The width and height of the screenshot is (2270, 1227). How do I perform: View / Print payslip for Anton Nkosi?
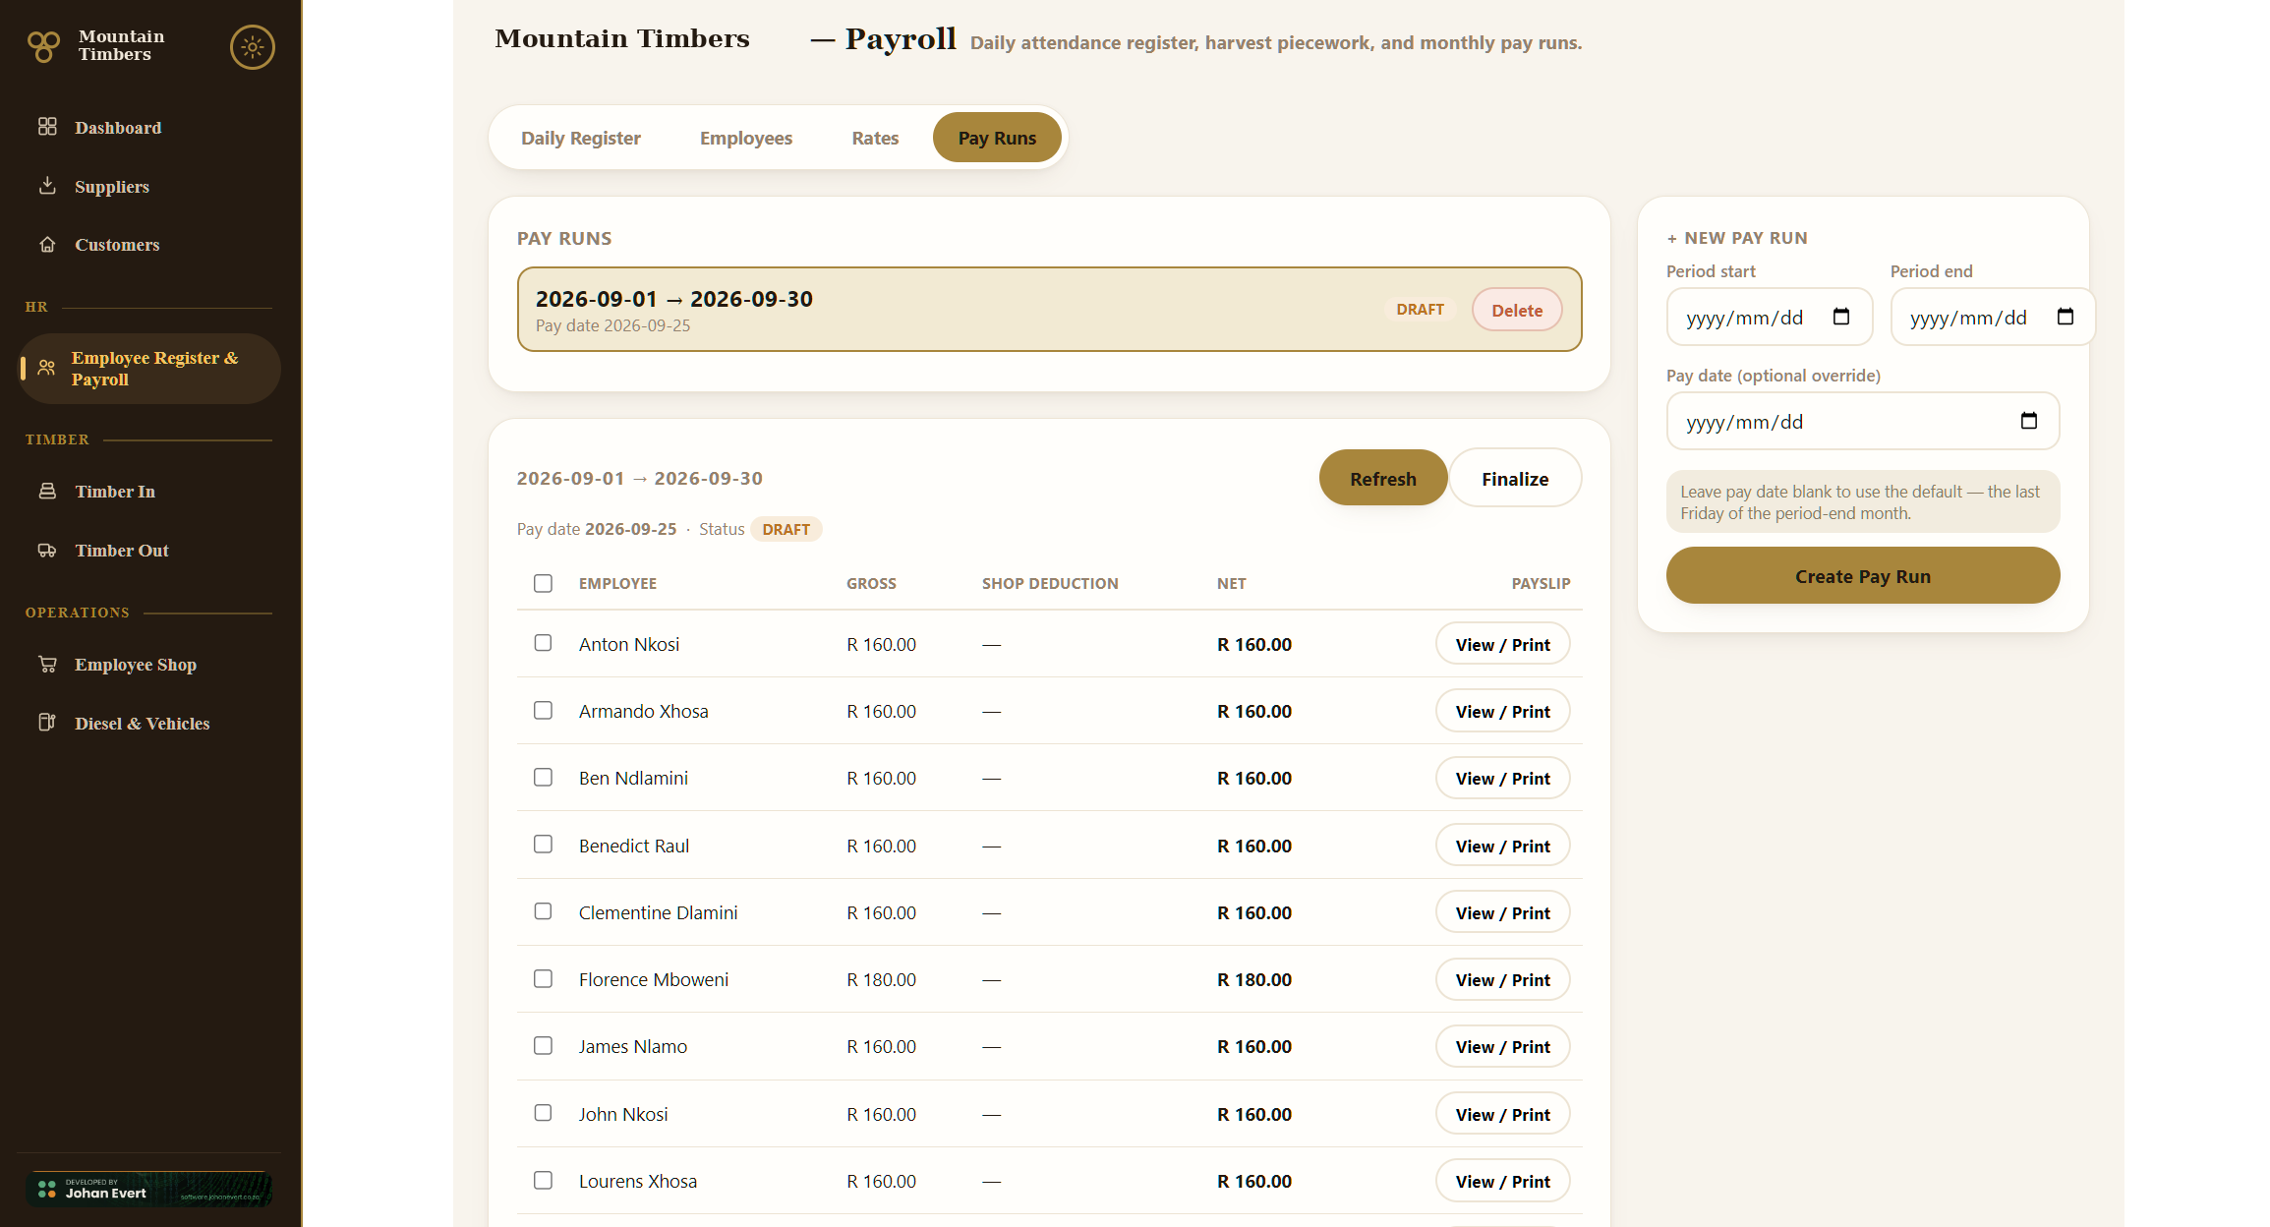point(1502,644)
